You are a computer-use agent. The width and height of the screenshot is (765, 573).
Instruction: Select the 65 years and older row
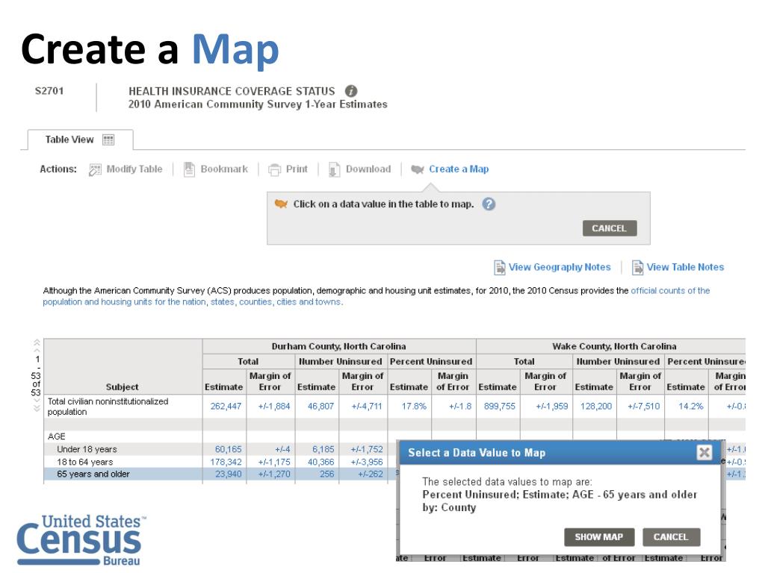pyautogui.click(x=87, y=473)
